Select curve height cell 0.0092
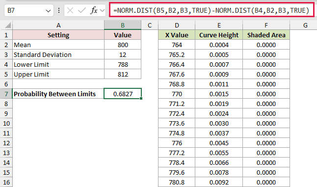This screenshot has width=317, height=187. tap(219, 182)
